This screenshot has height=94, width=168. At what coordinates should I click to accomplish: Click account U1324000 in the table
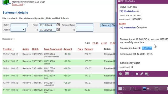tap(49, 61)
